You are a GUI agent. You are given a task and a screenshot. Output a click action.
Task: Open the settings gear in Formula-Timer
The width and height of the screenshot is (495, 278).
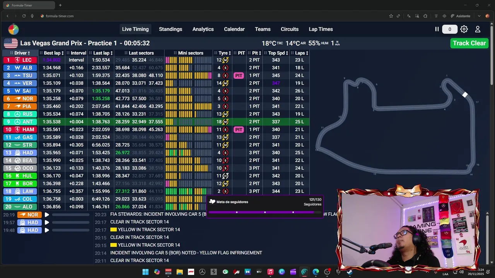(464, 29)
